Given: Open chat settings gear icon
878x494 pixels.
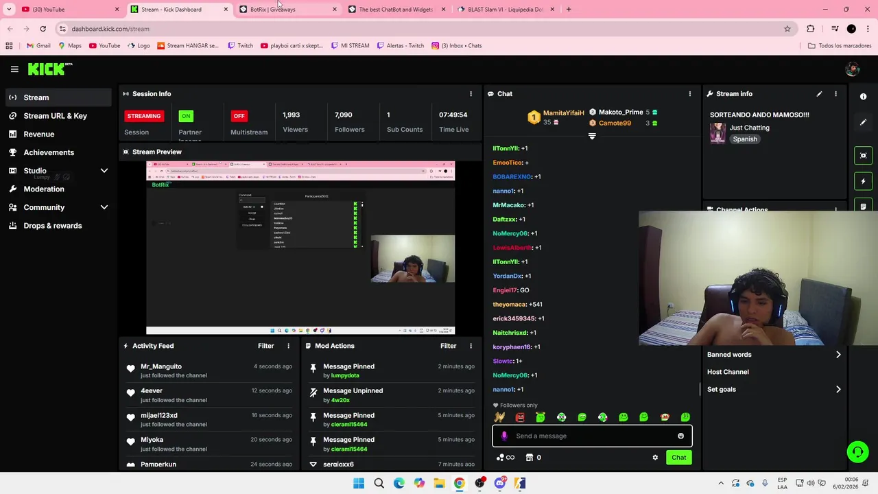Looking at the screenshot, I should click(655, 458).
